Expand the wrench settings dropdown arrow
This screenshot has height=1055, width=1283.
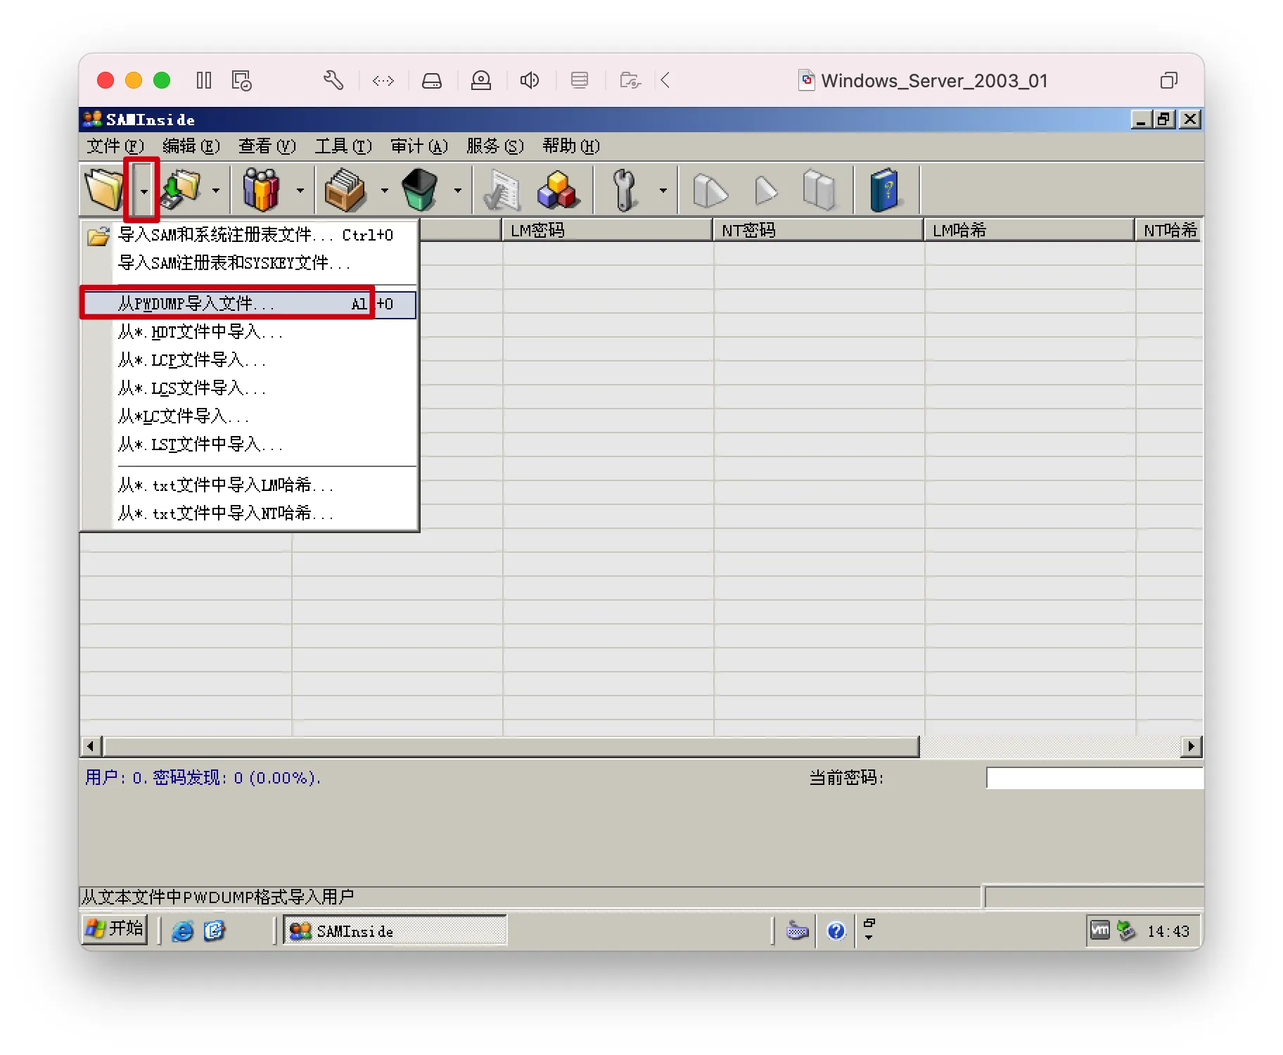tap(663, 191)
